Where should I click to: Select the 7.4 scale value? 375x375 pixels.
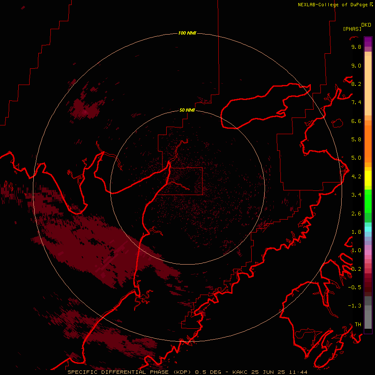(x=356, y=102)
